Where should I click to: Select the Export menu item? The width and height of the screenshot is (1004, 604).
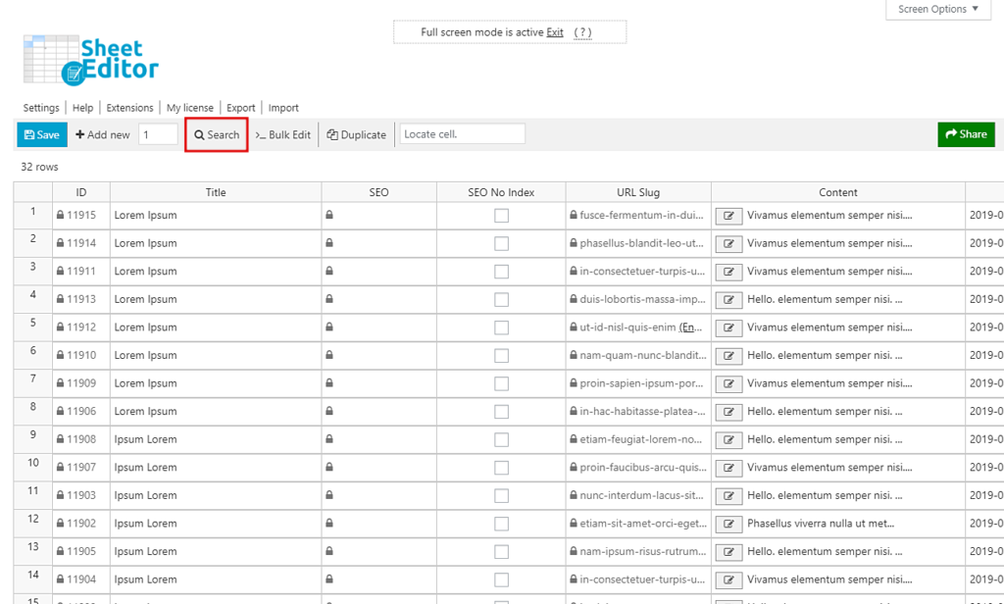pyautogui.click(x=240, y=107)
